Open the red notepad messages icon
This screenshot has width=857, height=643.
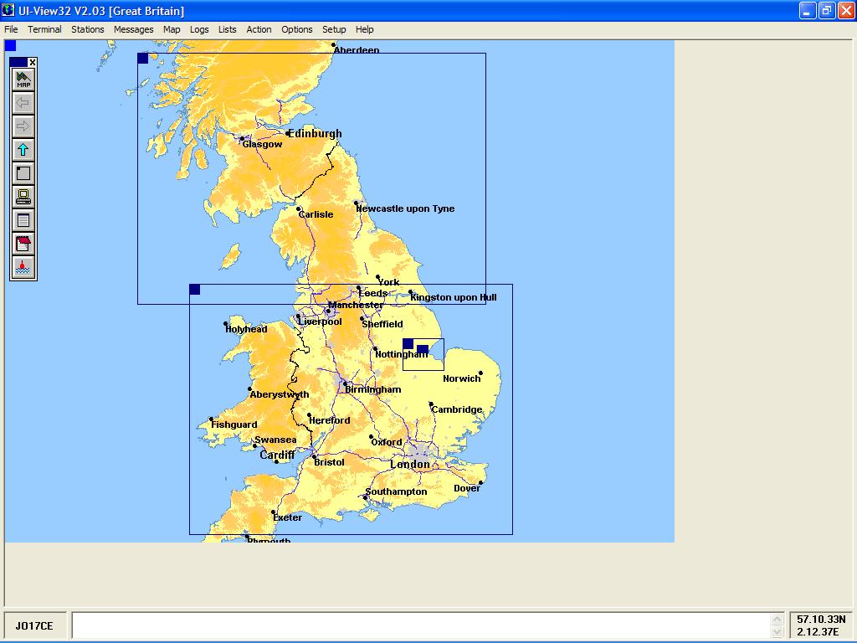point(23,244)
